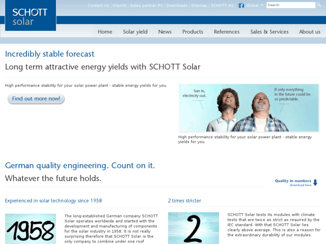Open Sales partner PV link
326x244 pixels.
click(x=146, y=5)
